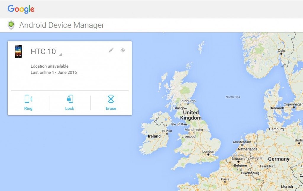Click the Edinburgh label on map
Image resolution: width=303 pixels, height=191 pixels.
coord(187,101)
